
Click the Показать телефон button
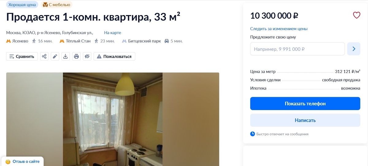coord(305,104)
